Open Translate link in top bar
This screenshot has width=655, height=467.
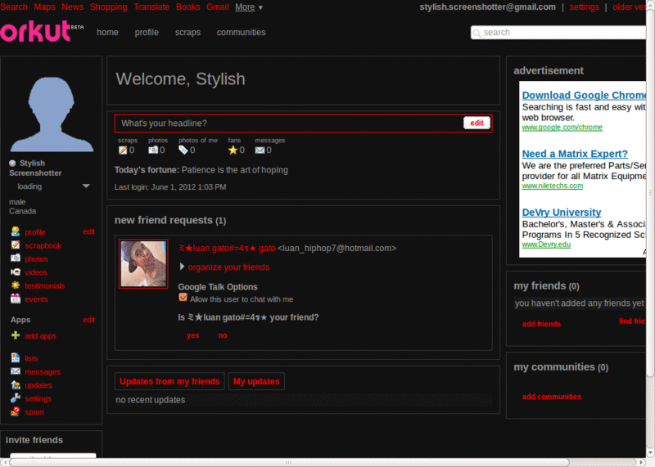click(x=151, y=7)
